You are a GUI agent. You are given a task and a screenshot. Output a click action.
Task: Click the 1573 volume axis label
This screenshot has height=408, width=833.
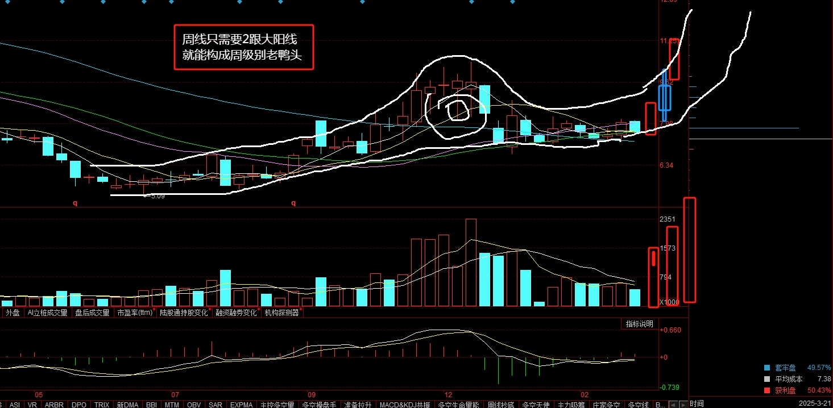click(x=667, y=248)
